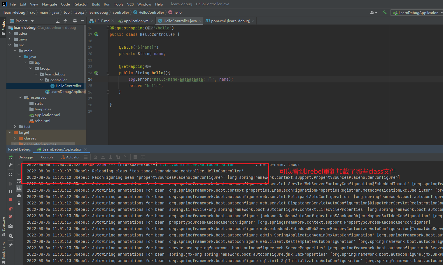
Task: Pause the running program
Action: point(10,191)
